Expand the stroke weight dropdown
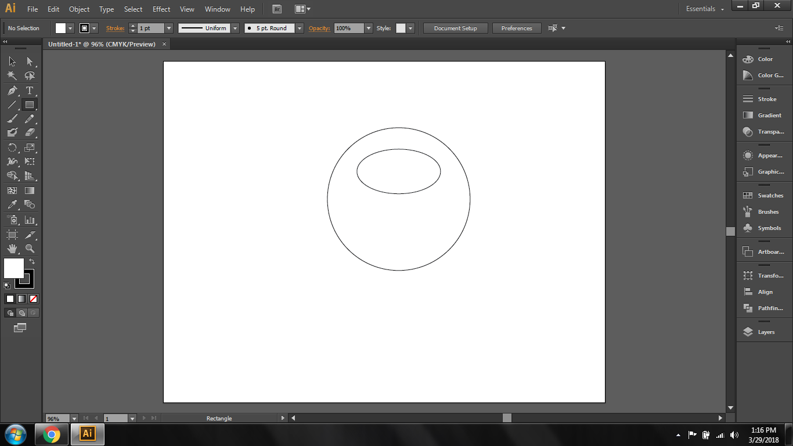 point(169,28)
